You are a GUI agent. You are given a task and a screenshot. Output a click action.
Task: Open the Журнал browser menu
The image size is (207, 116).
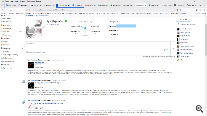tap(16, 1)
